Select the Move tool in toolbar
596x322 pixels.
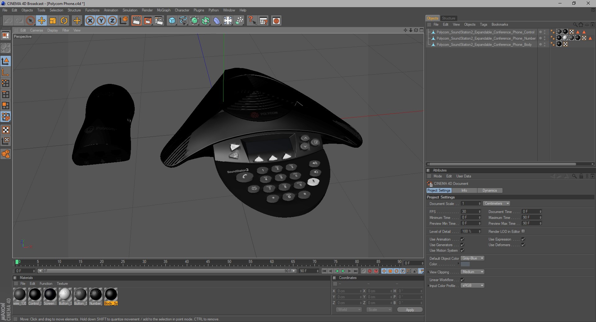click(x=42, y=21)
